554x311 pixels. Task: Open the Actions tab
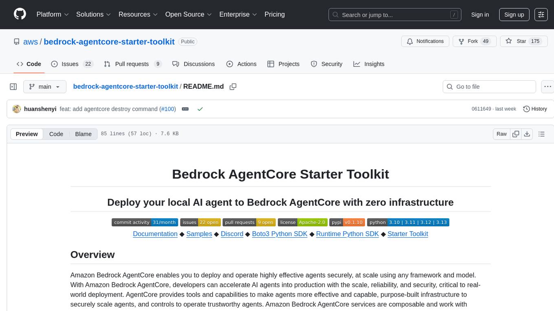point(241,64)
